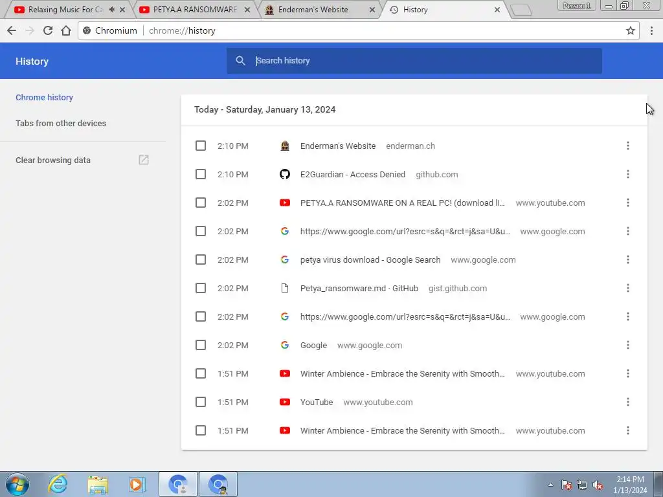Click the external link icon beside Clear browsing data

click(144, 160)
